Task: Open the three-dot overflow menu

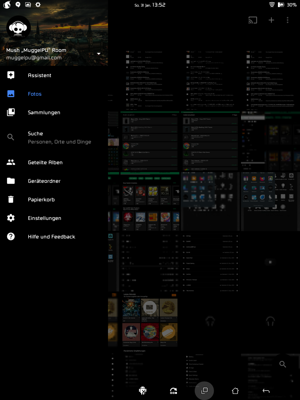Action: [287, 20]
